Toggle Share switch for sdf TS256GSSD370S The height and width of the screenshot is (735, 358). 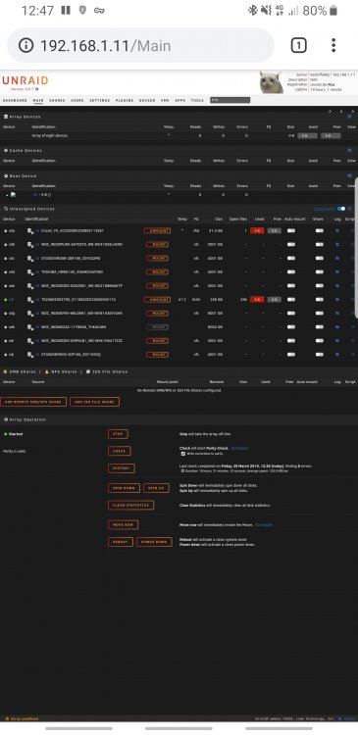[320, 300]
